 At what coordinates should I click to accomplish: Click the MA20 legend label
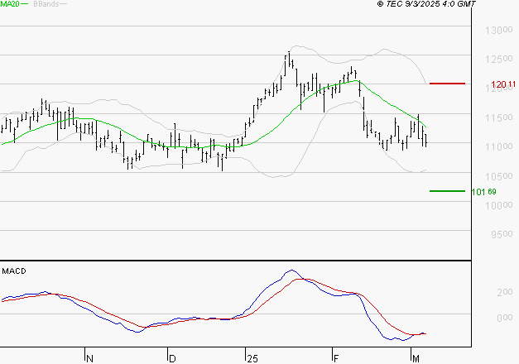tap(10, 4)
